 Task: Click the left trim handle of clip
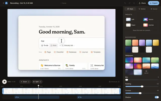tap(3, 91)
